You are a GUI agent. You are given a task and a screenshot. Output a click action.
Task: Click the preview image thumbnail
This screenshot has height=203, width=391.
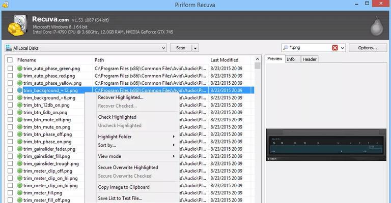tap(326, 145)
